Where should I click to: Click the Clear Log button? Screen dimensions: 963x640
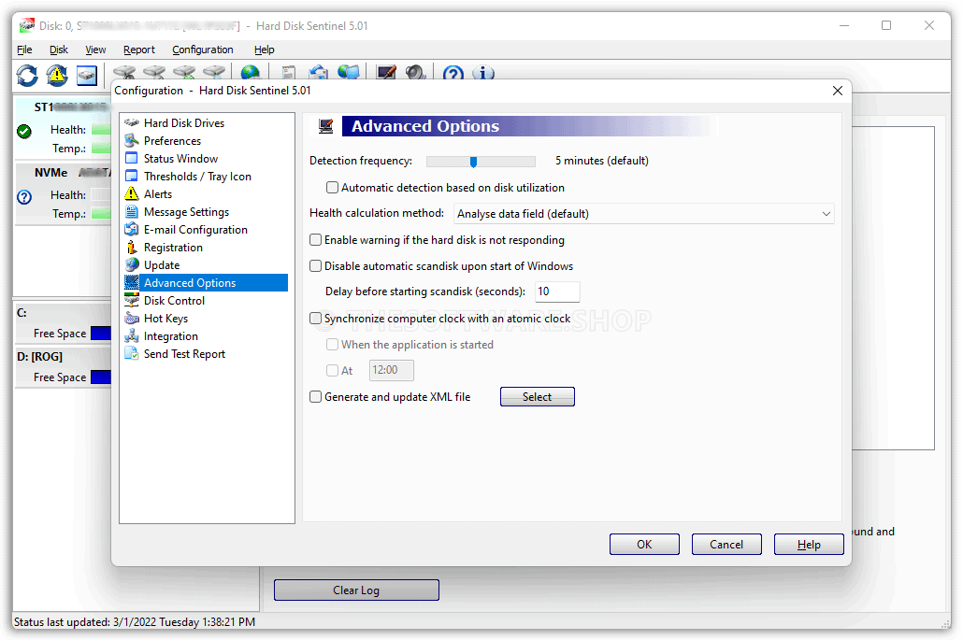coord(356,590)
